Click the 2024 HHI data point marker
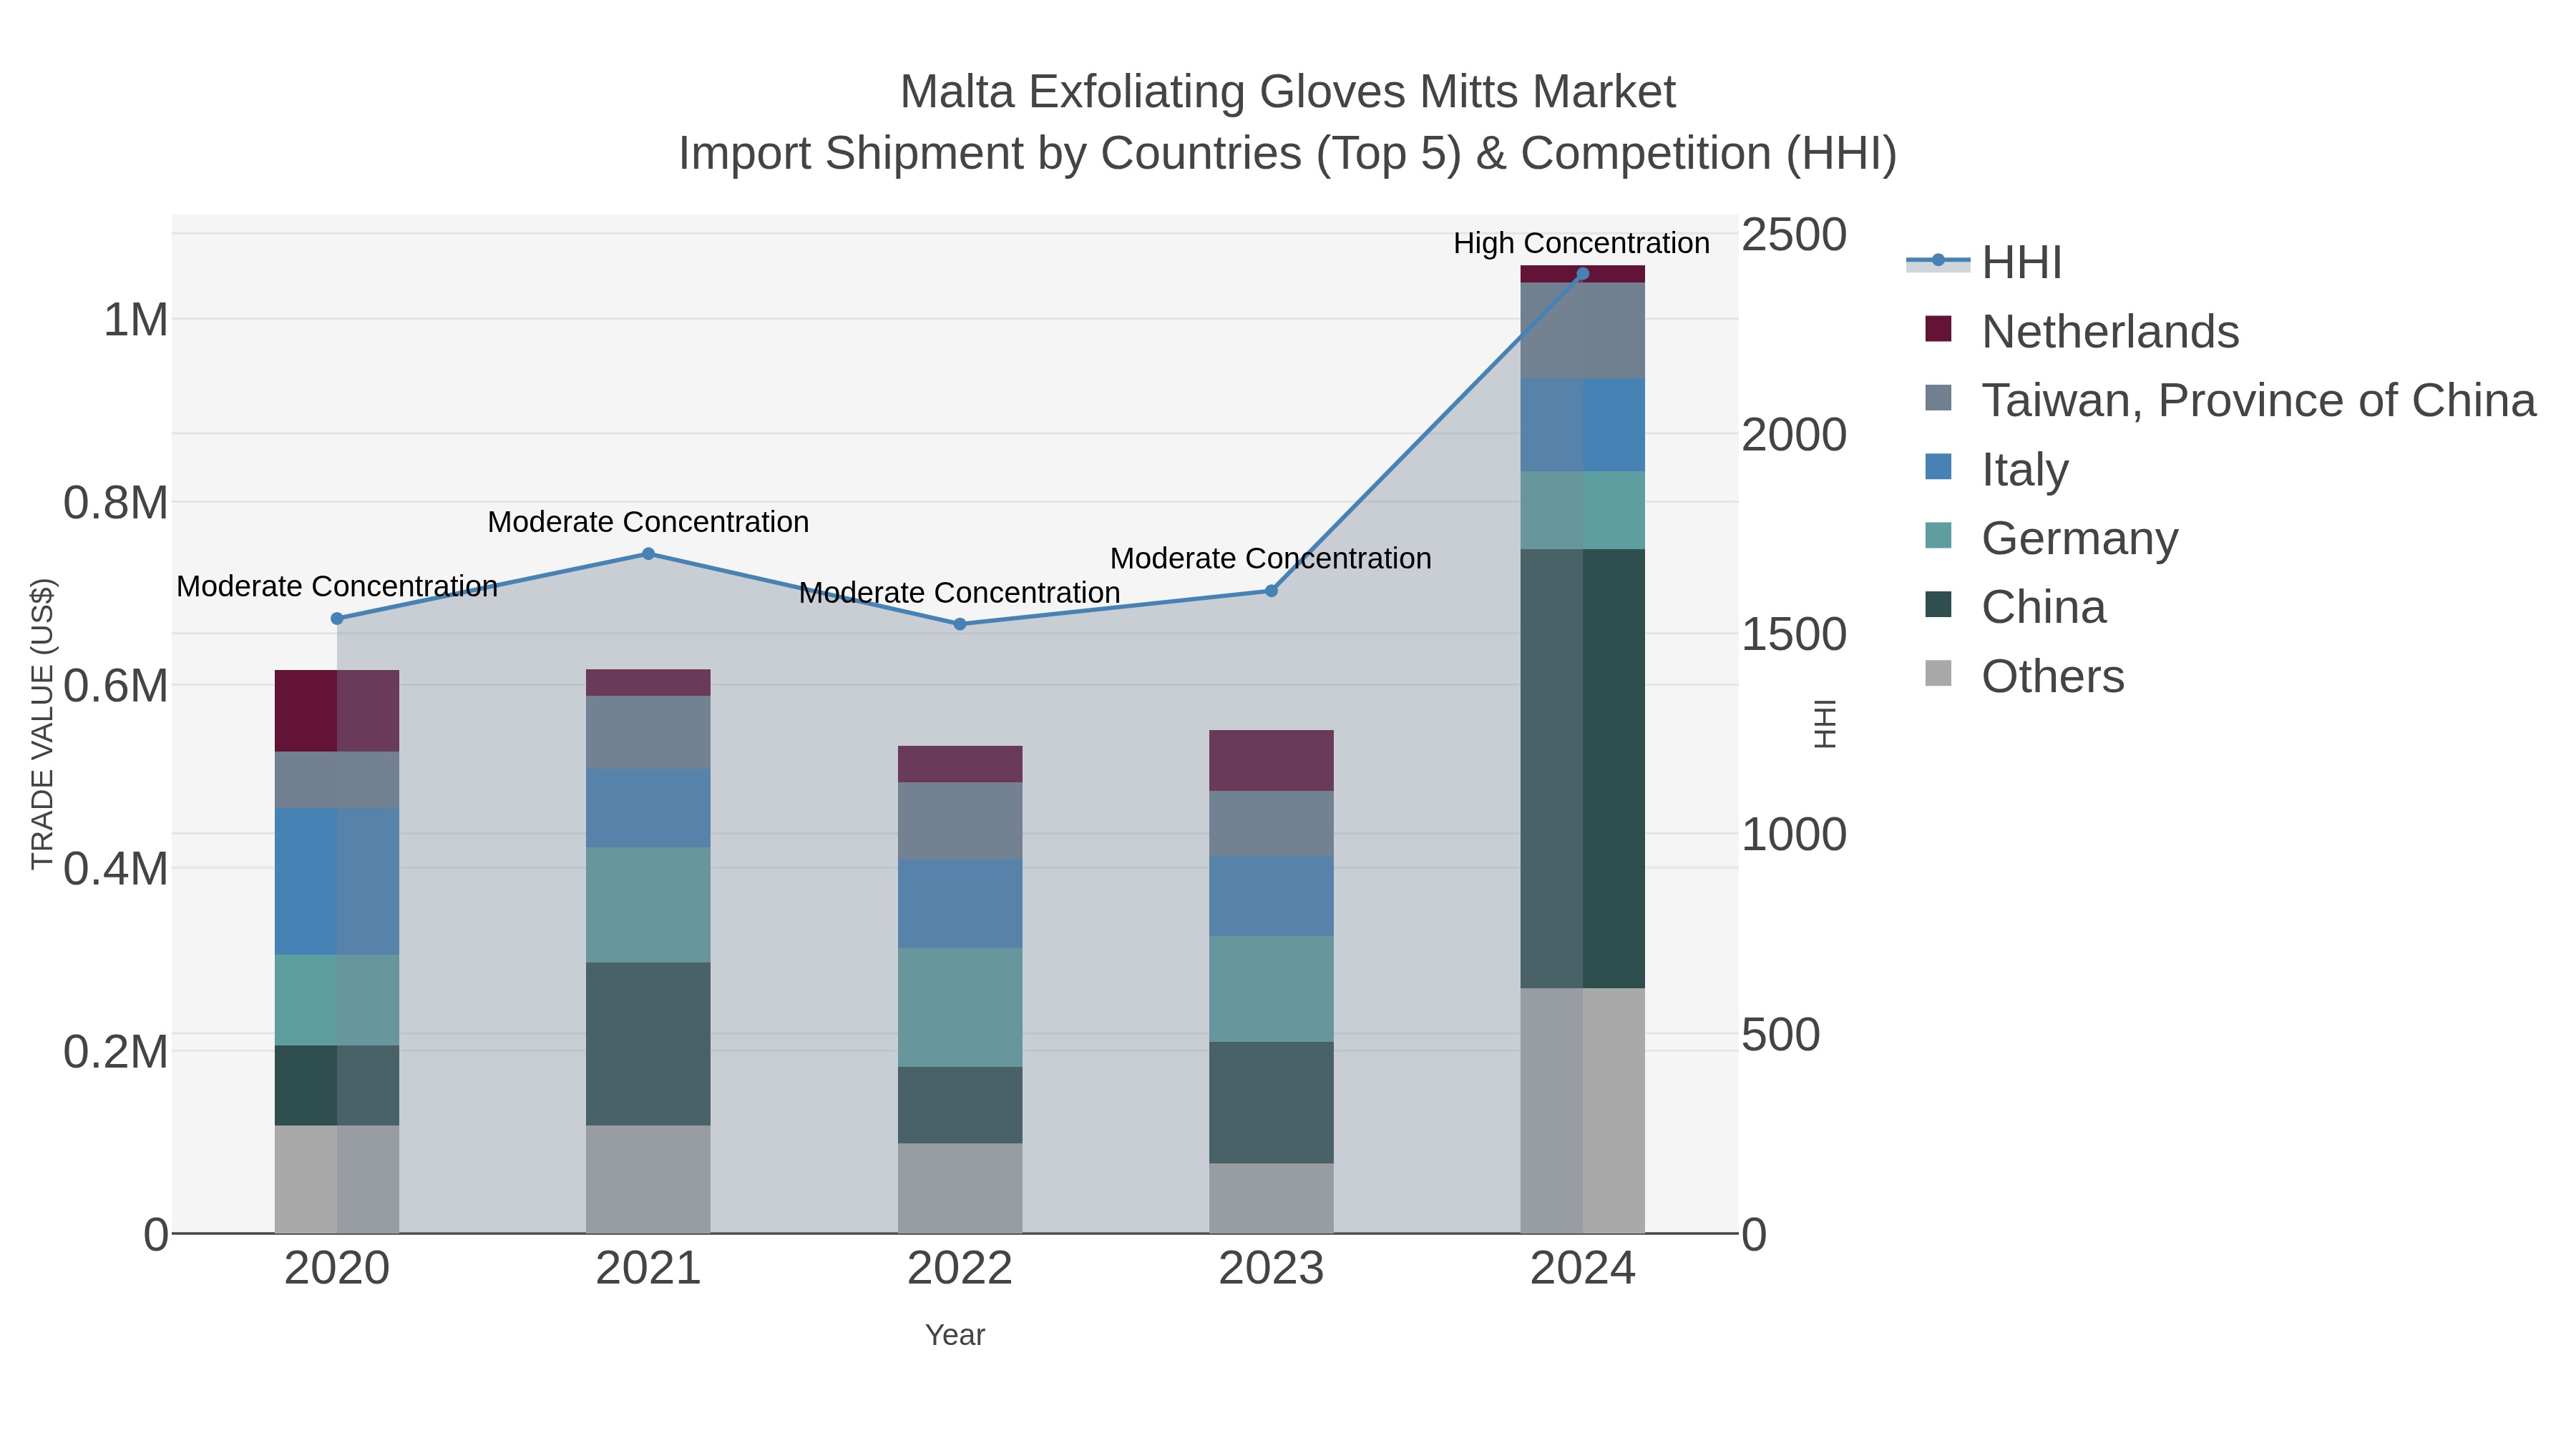The width and height of the screenshot is (2576, 1448). (1583, 274)
